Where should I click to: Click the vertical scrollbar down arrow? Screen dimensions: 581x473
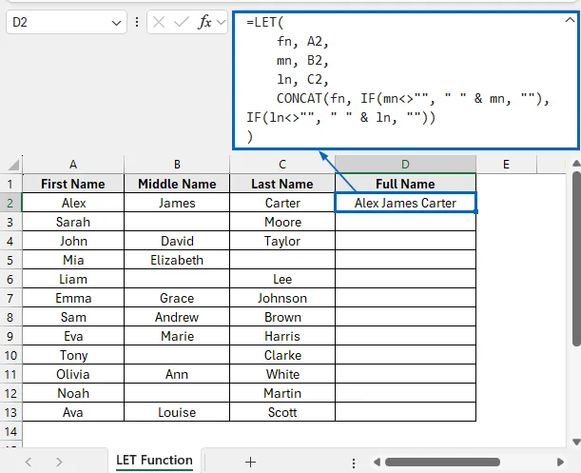click(576, 442)
